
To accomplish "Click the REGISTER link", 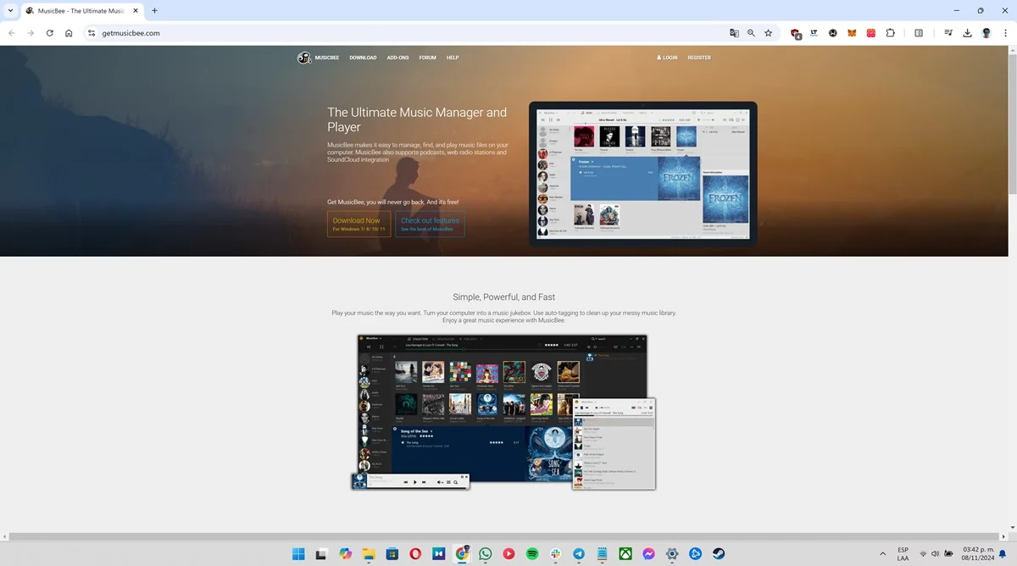I will [x=699, y=58].
